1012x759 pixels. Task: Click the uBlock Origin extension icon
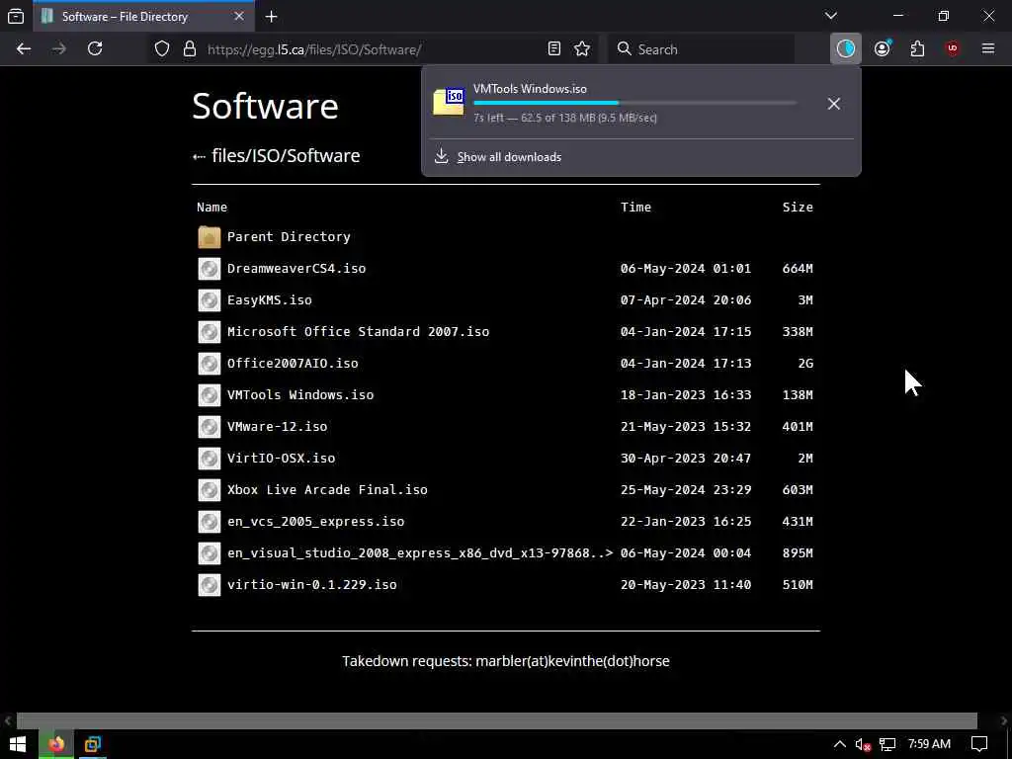click(953, 49)
